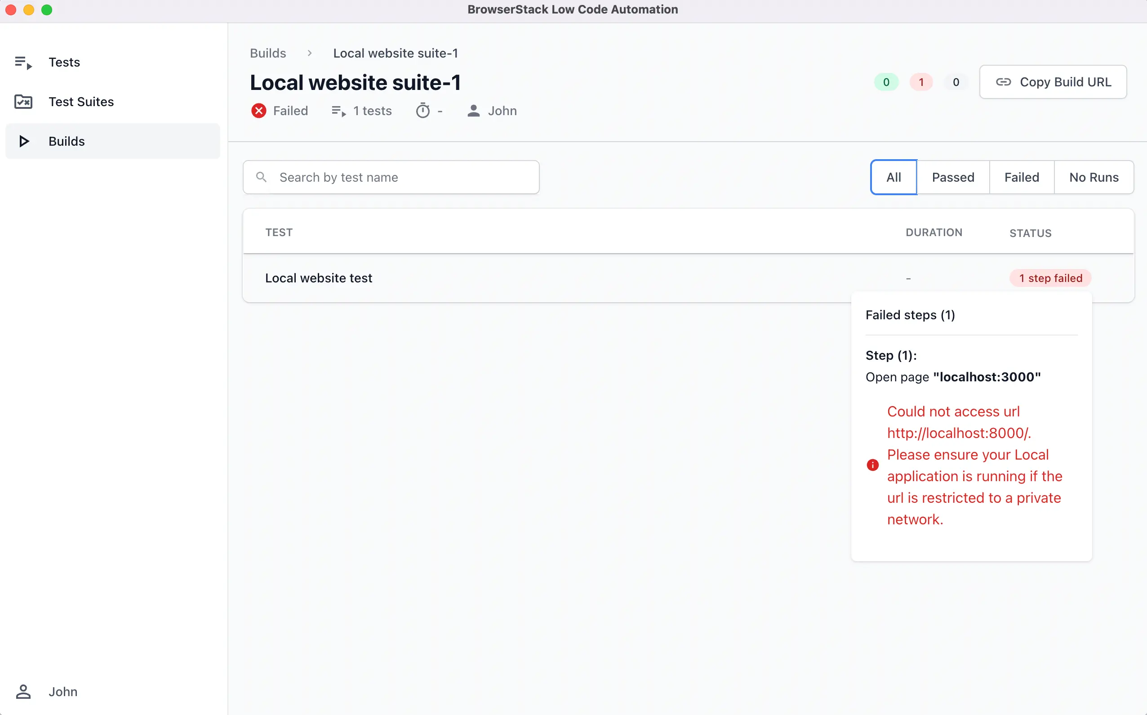
Task: Click the Tests list icon in sidebar
Action: (x=23, y=63)
